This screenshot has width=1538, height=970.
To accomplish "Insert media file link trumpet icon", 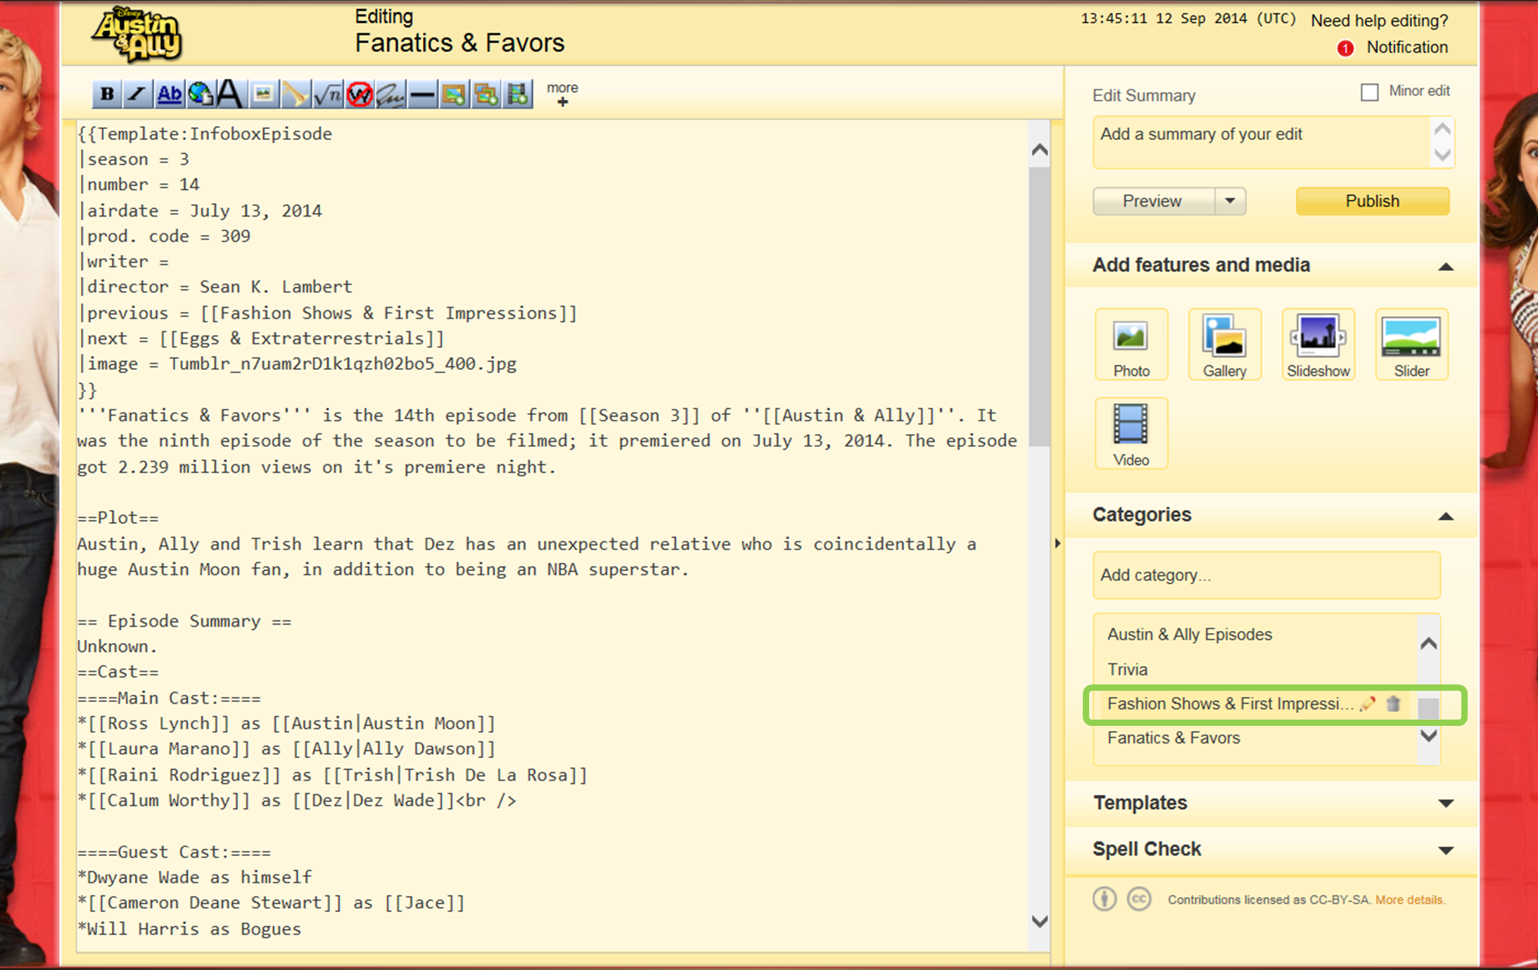I will coord(295,94).
